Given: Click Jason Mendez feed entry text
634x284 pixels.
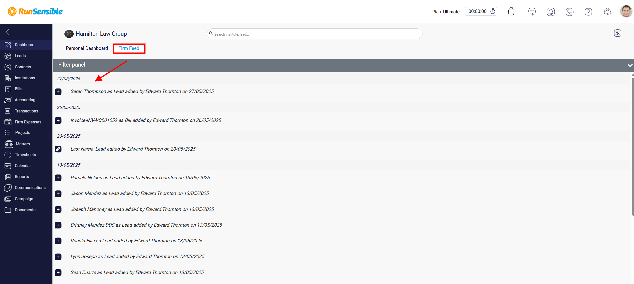Looking at the screenshot, I should [x=140, y=193].
